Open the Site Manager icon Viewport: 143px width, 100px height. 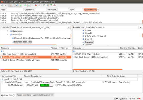(2, 5)
